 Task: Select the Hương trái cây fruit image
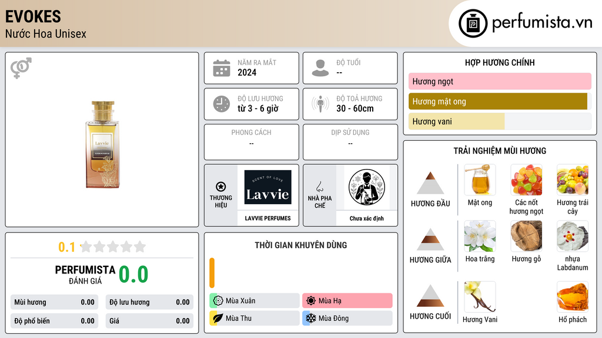(573, 180)
